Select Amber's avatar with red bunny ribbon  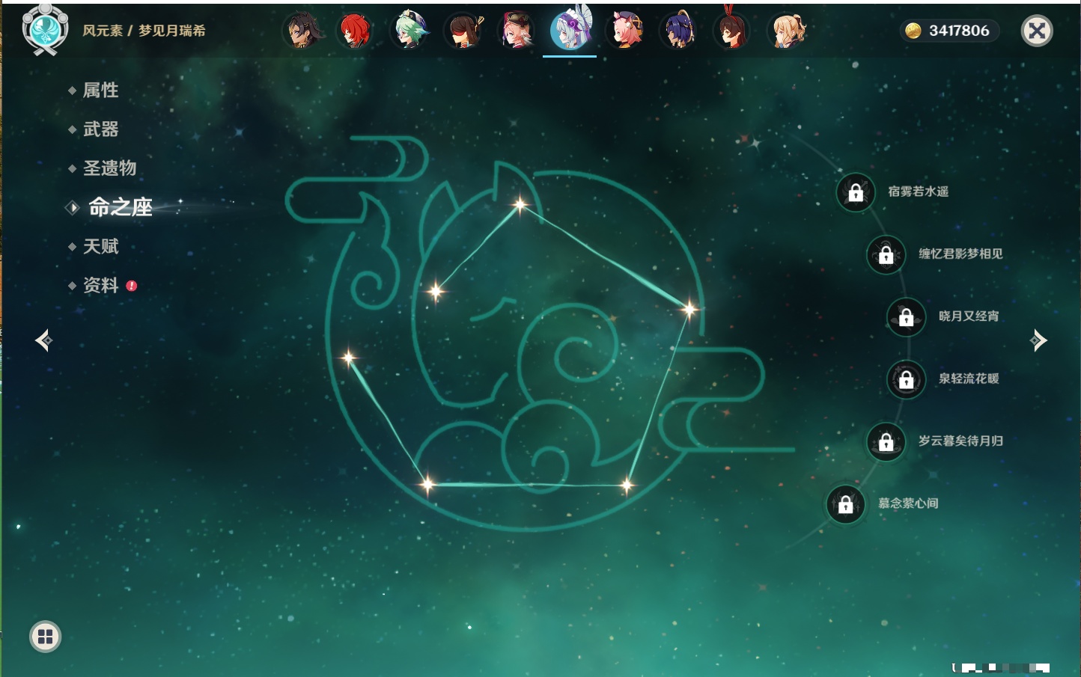(731, 31)
